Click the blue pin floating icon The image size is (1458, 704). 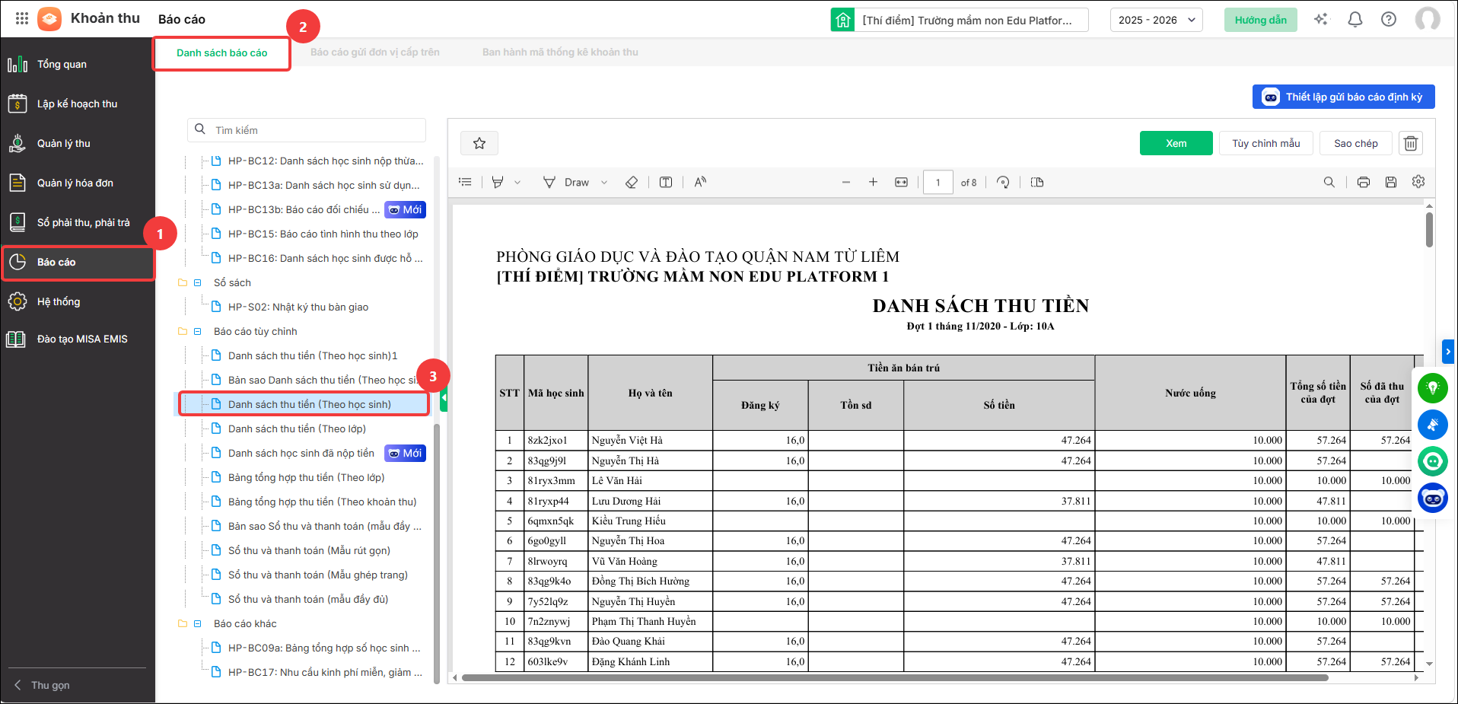coord(1433,425)
